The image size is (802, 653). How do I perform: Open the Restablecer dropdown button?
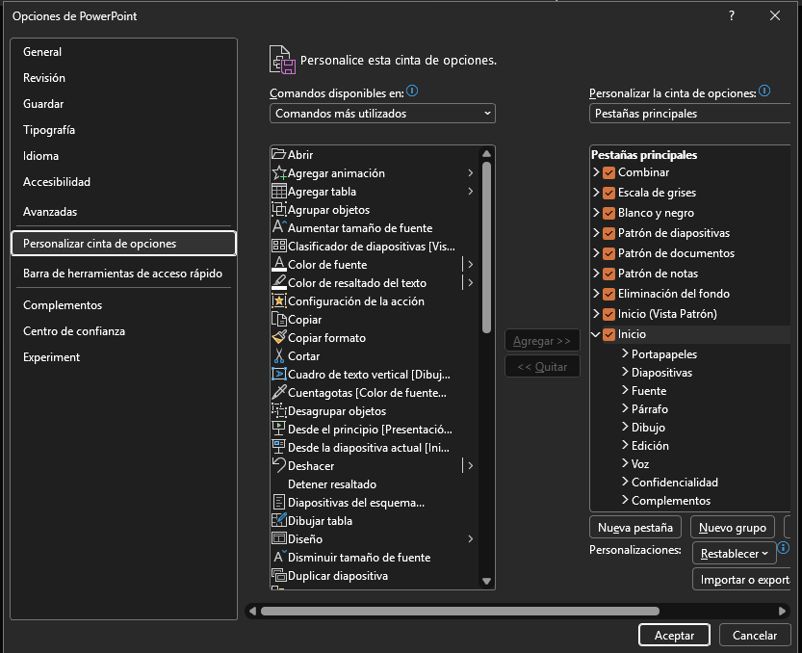point(734,553)
